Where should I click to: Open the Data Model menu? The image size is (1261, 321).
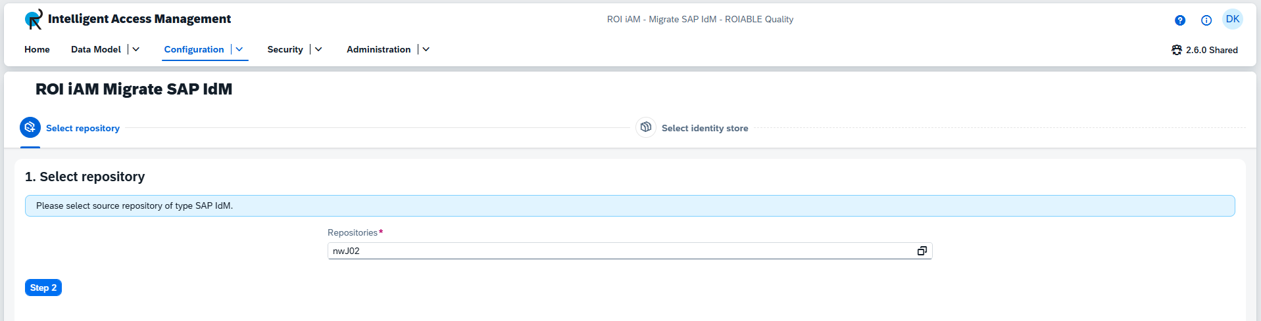(96, 49)
